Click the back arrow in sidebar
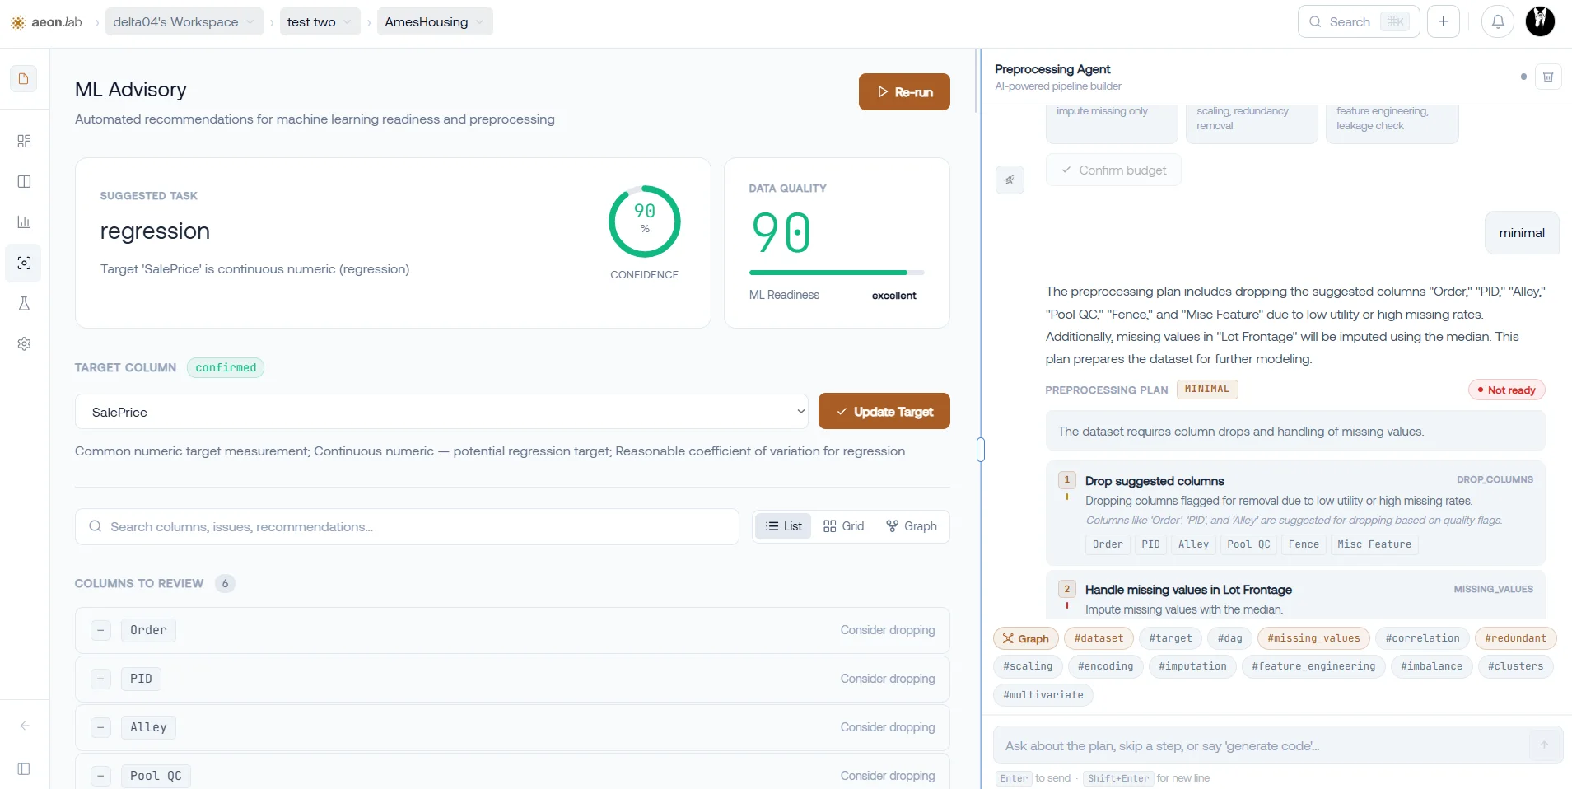The image size is (1572, 789). click(24, 726)
